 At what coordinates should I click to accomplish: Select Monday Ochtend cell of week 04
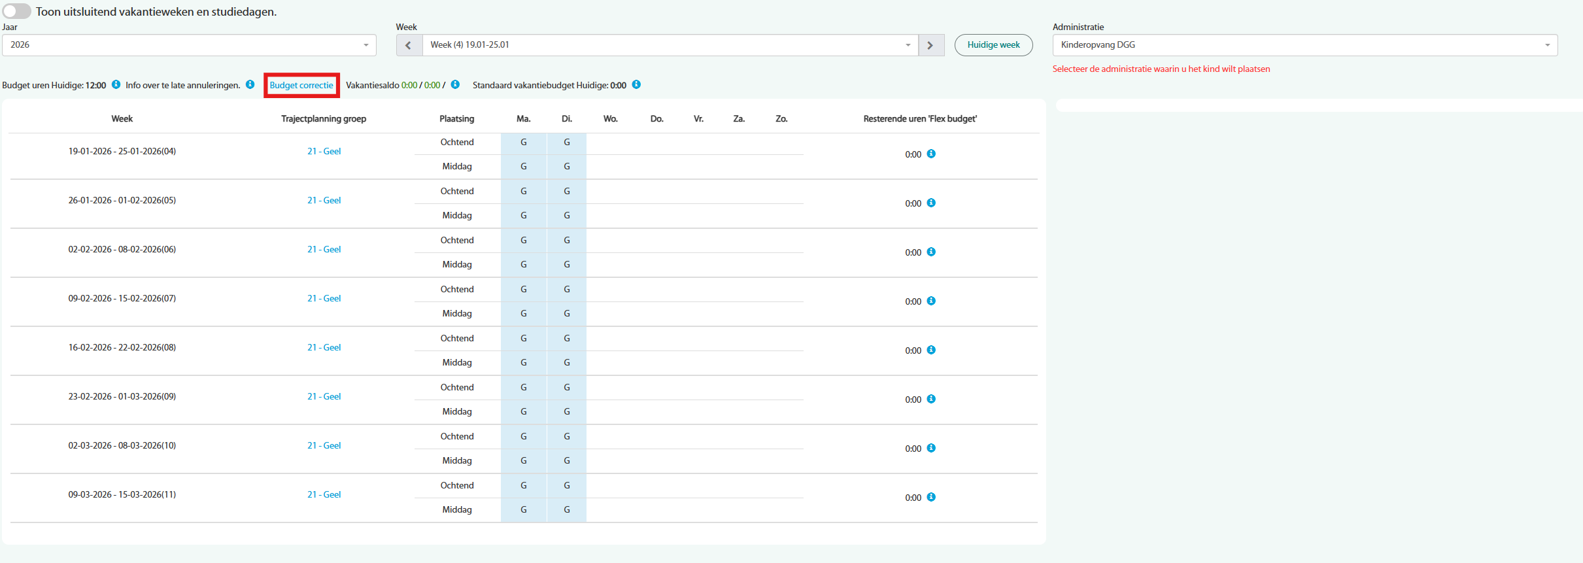tap(523, 143)
